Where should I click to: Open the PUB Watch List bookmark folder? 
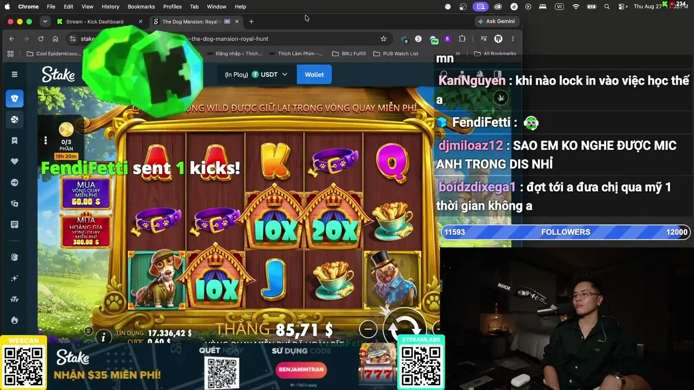click(396, 54)
